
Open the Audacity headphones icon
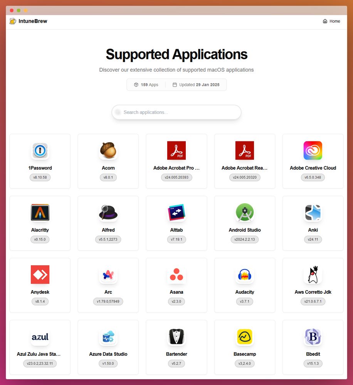[245, 275]
